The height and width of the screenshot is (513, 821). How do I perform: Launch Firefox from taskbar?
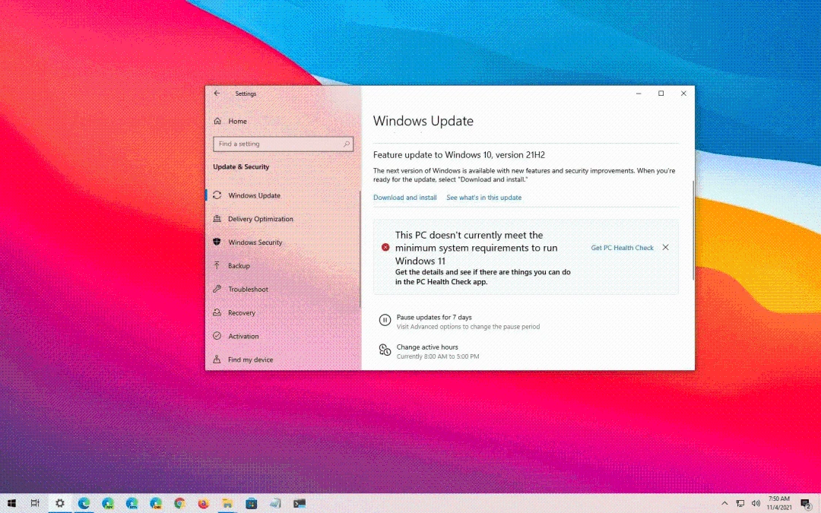[x=203, y=503]
